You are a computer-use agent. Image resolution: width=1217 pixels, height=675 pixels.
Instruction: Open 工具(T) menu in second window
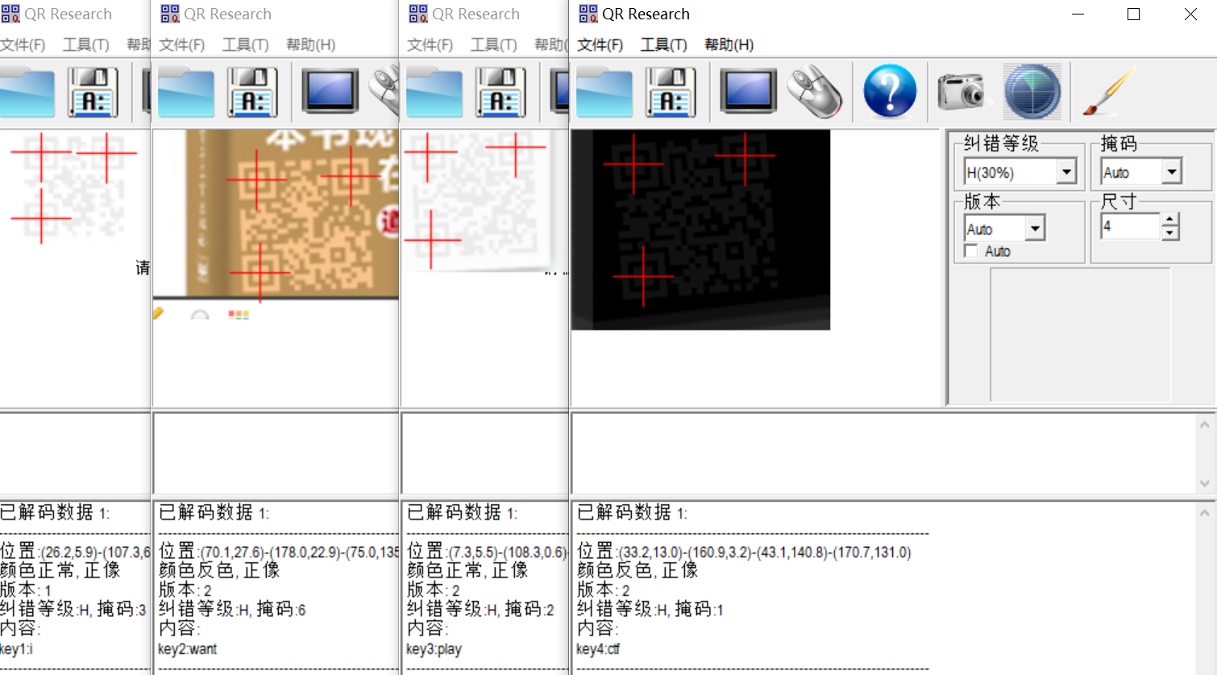(246, 44)
